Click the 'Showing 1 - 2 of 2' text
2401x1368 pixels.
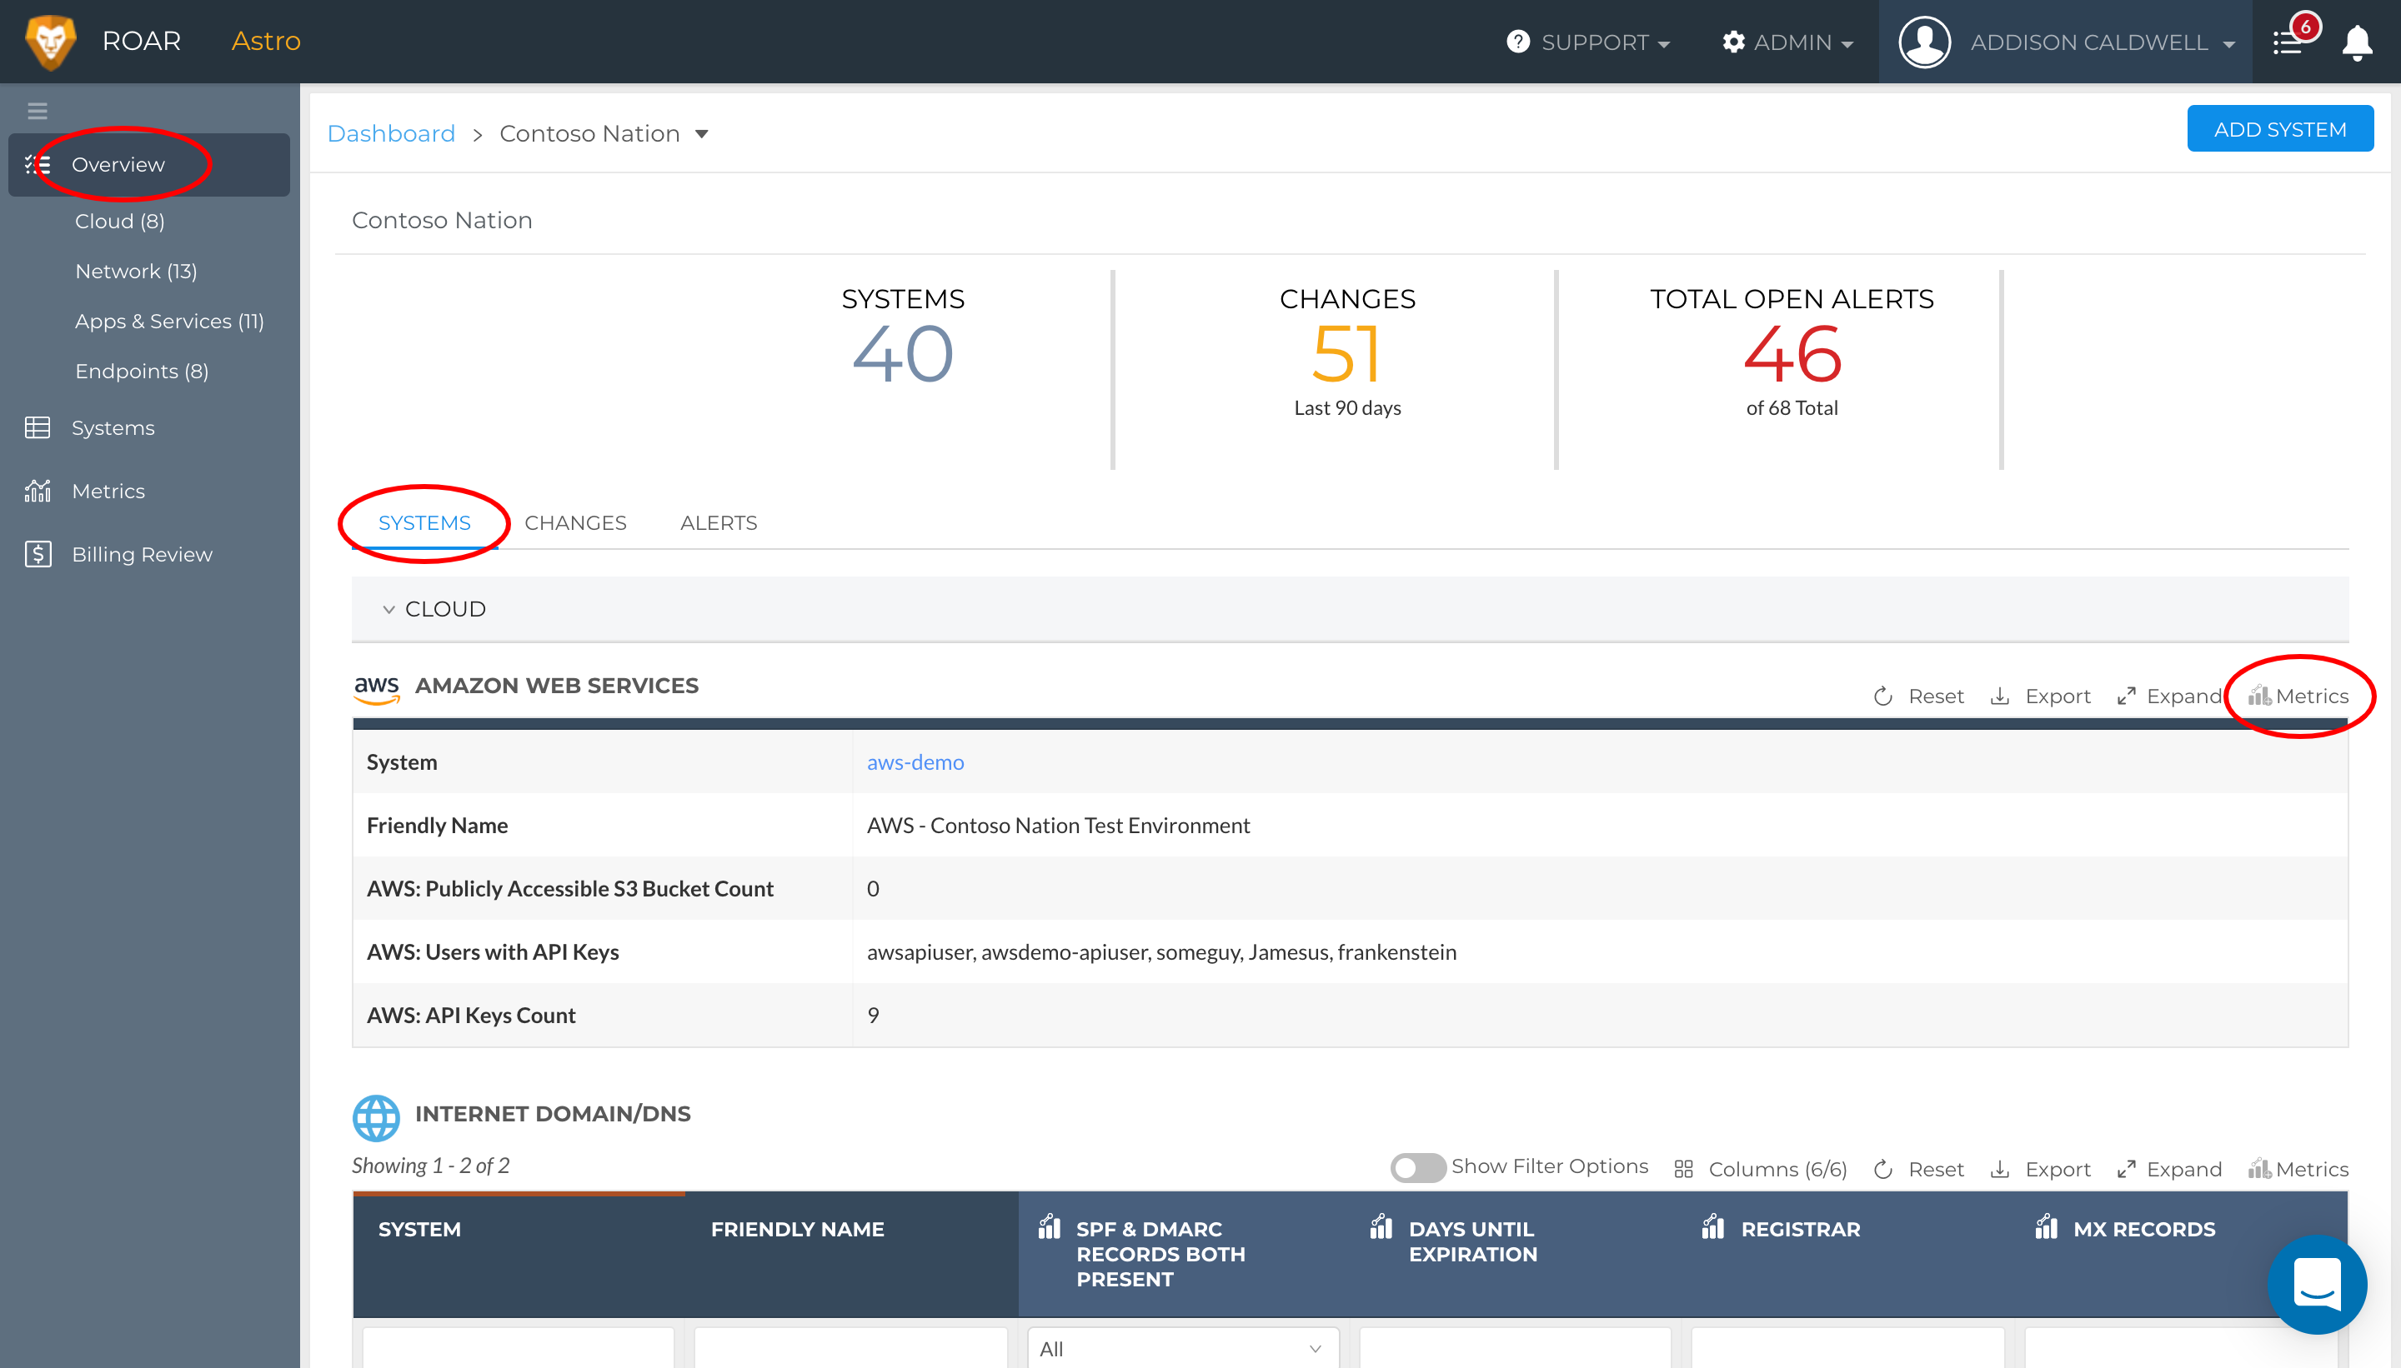[430, 1166]
